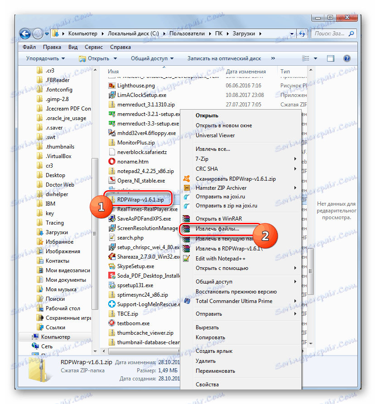Open the Справка menu
The image size is (376, 404).
[121, 47]
